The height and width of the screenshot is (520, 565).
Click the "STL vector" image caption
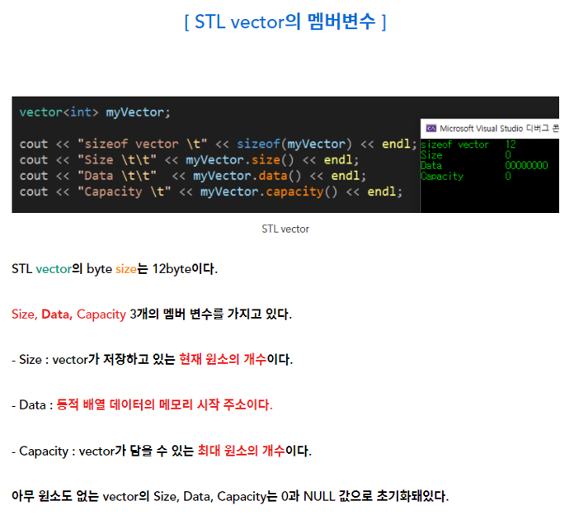click(285, 229)
